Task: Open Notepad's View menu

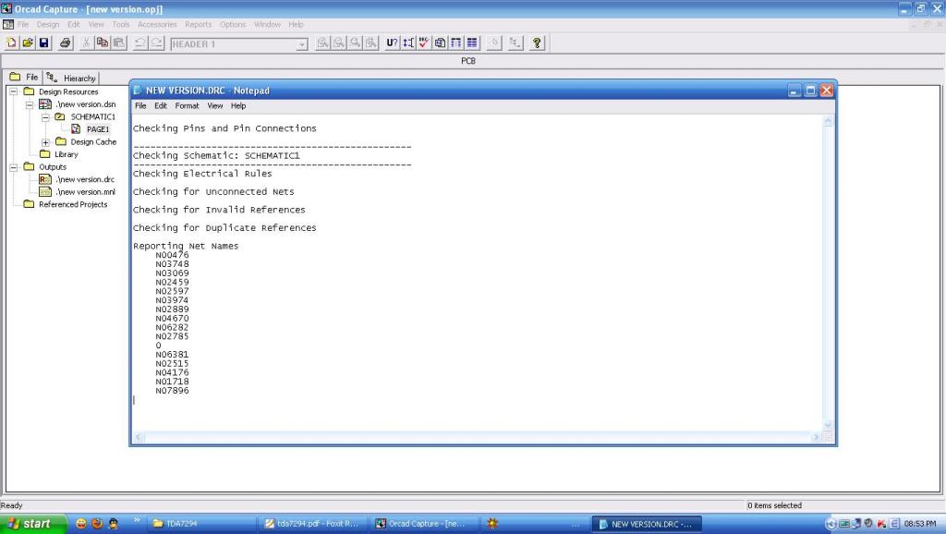Action: tap(214, 105)
